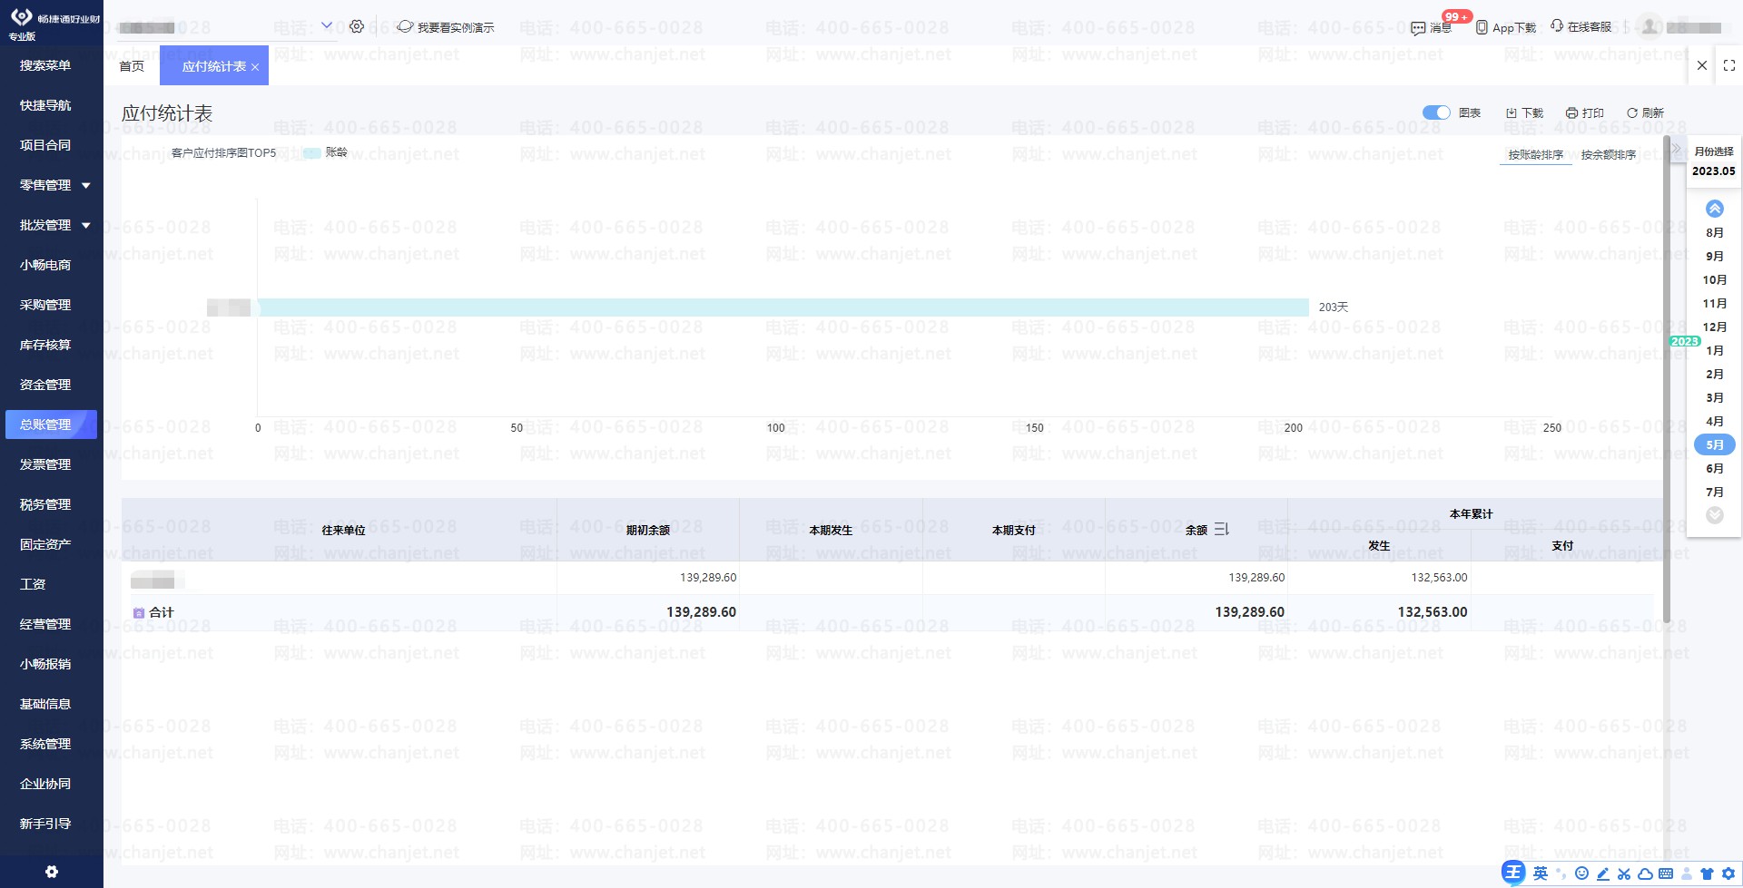Click the IME skin shirt icon
This screenshot has height=888, width=1743.
pyautogui.click(x=1707, y=873)
